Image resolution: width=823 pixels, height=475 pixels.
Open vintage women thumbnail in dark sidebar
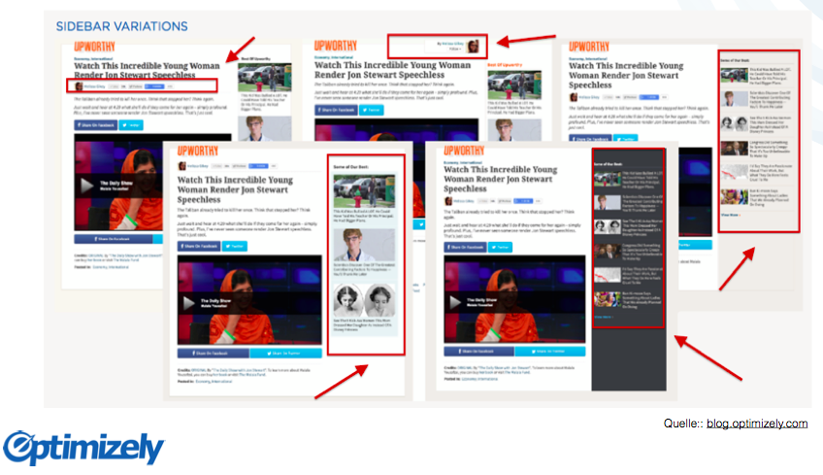pyautogui.click(x=608, y=226)
